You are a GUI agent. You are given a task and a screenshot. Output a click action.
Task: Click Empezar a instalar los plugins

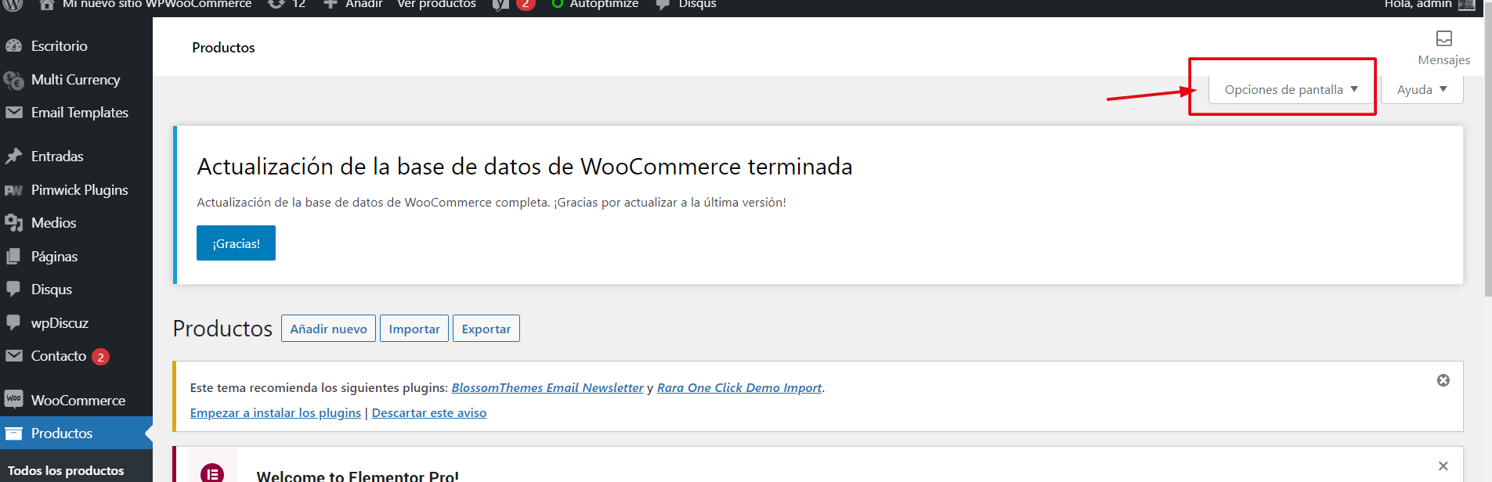pos(276,412)
